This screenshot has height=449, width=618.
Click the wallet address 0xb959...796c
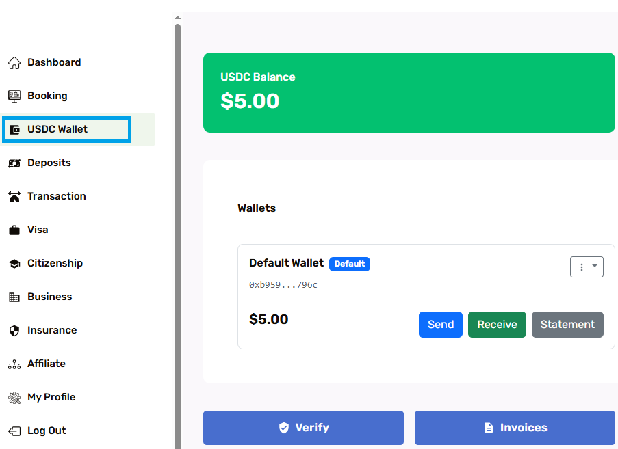pos(283,285)
